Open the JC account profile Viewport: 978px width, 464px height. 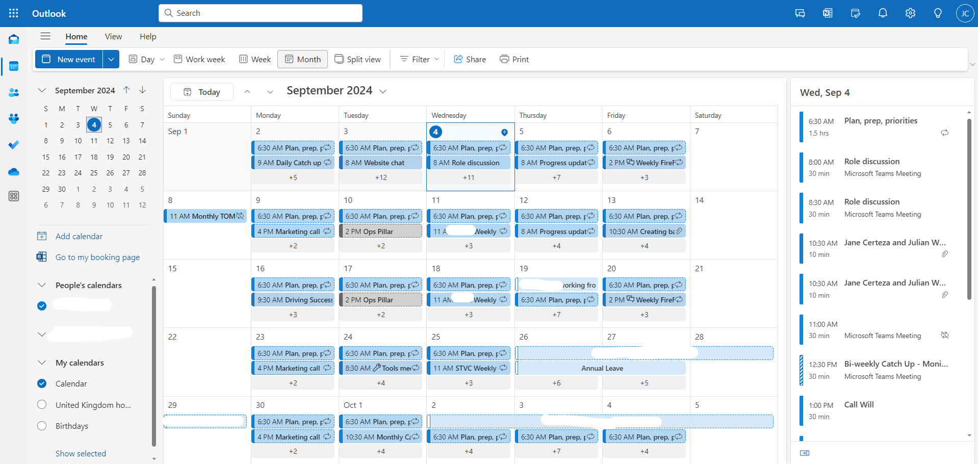(x=965, y=13)
